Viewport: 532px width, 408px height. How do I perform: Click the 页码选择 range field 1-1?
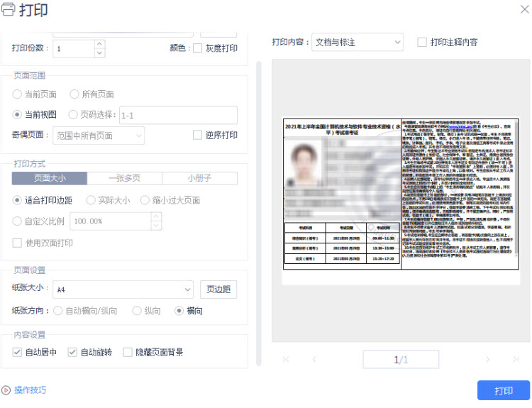[x=178, y=116]
